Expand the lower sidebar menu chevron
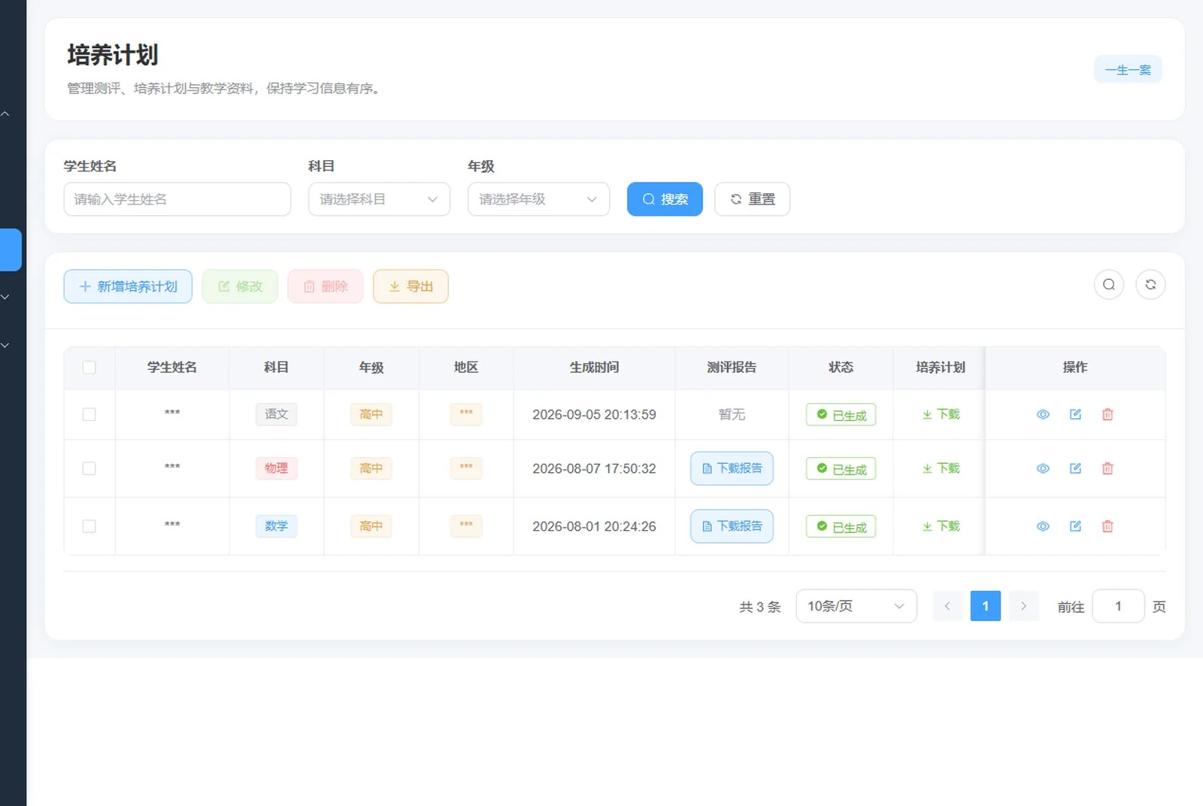Image resolution: width=1203 pixels, height=806 pixels. pos(5,345)
